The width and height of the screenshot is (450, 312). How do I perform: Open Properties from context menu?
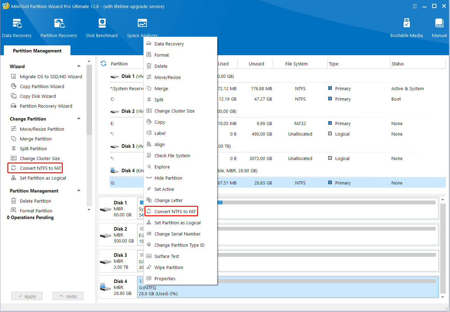point(180,278)
